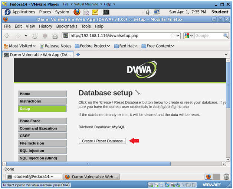Open the GNOME Places menu

click(x=45, y=12)
